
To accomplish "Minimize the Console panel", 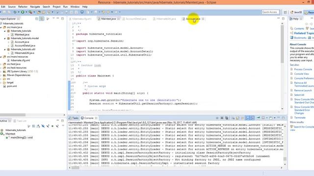I will click(x=279, y=118).
